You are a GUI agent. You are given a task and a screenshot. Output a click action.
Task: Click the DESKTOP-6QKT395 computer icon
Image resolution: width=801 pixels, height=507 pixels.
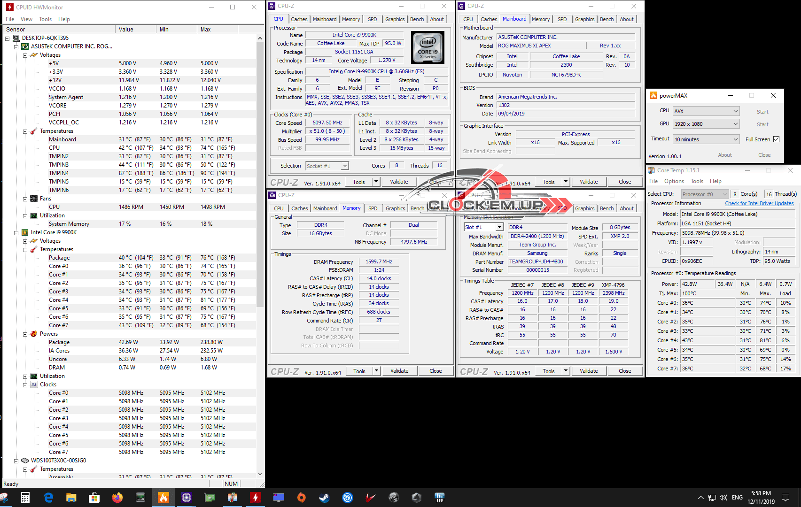[16, 38]
